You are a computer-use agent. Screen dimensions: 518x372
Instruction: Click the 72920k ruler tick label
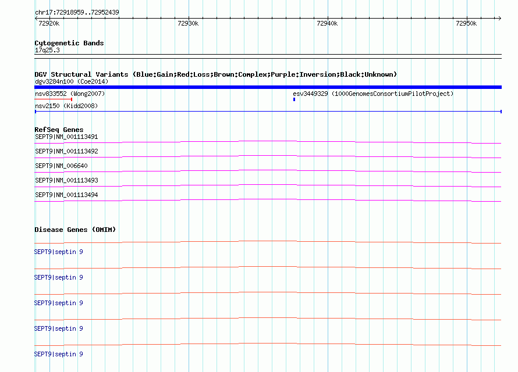(49, 23)
